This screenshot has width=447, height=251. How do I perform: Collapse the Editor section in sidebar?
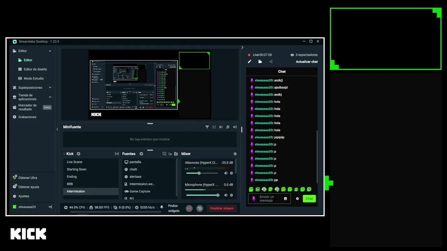coord(50,51)
